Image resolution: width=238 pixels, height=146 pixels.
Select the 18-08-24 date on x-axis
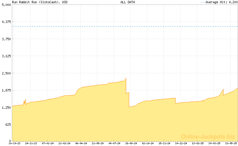coord(131,143)
